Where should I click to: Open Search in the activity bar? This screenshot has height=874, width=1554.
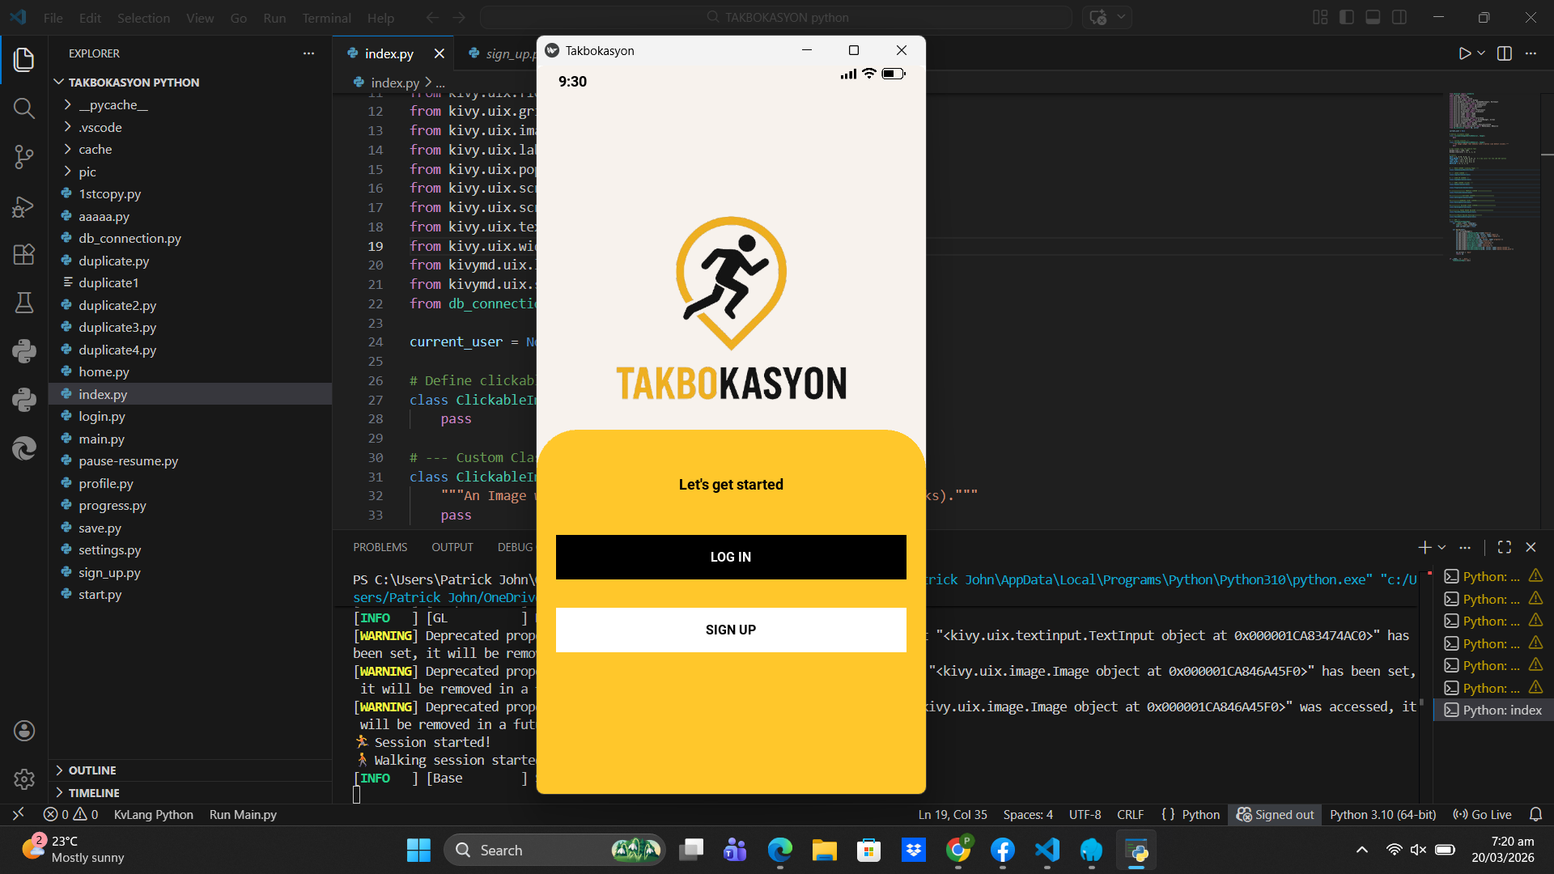(x=23, y=108)
